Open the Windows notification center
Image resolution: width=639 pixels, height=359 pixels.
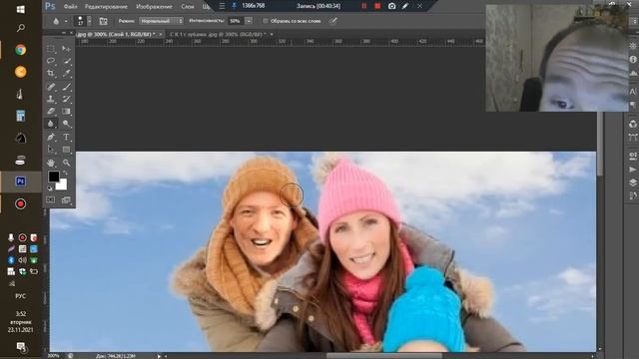[x=20, y=347]
